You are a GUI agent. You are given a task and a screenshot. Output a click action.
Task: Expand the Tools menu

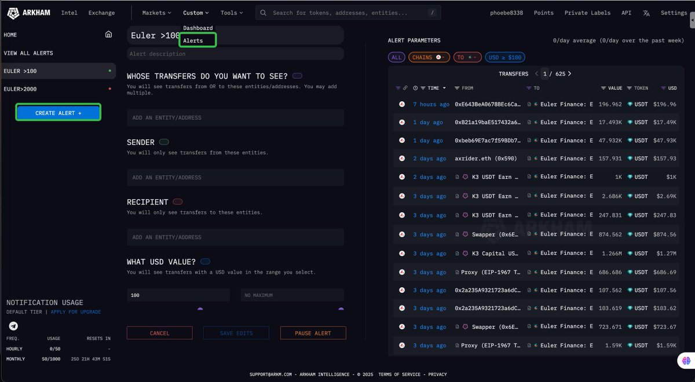click(x=232, y=13)
